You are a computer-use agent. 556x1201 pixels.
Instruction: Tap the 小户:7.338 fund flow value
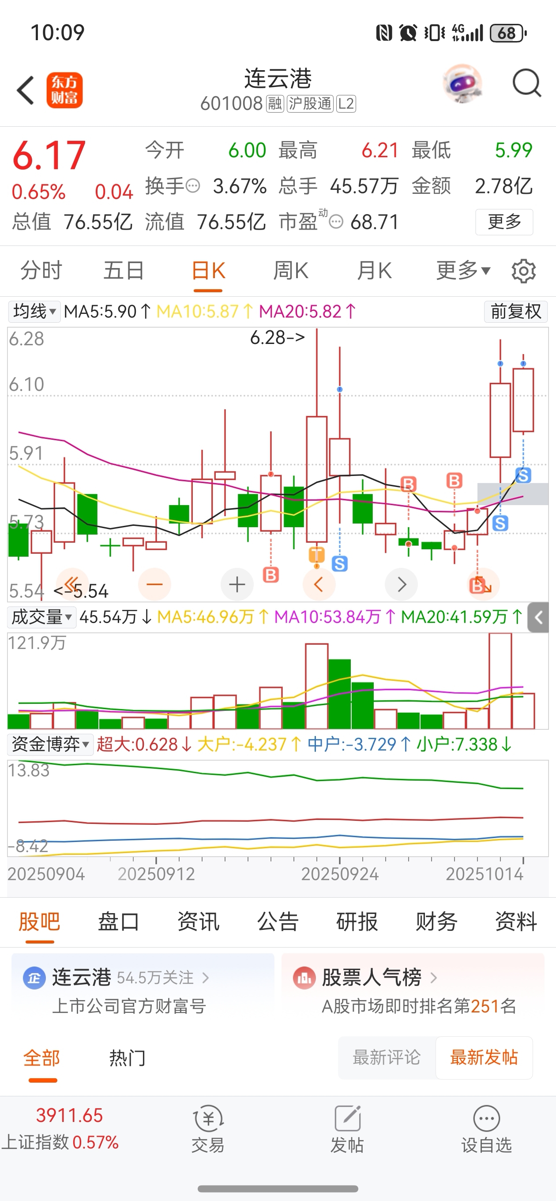464,744
